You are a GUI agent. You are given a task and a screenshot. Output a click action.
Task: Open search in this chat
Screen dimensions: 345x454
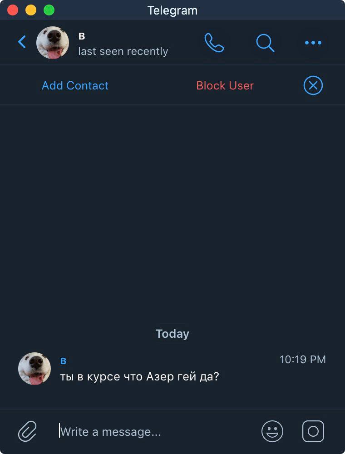click(x=265, y=43)
